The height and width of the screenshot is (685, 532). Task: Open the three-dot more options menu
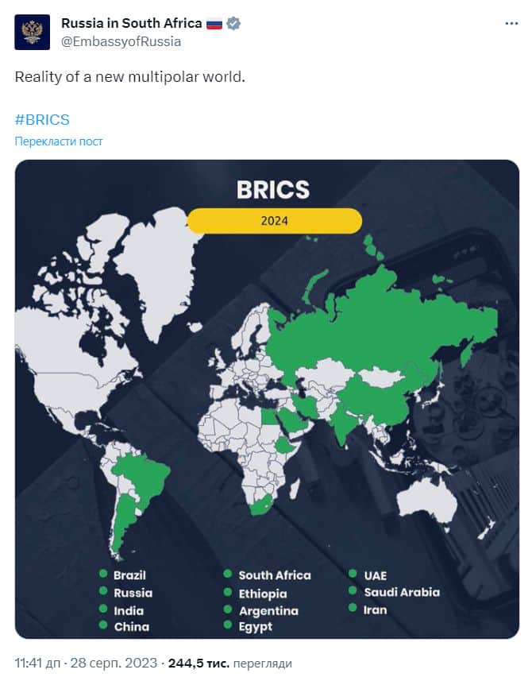(511, 23)
